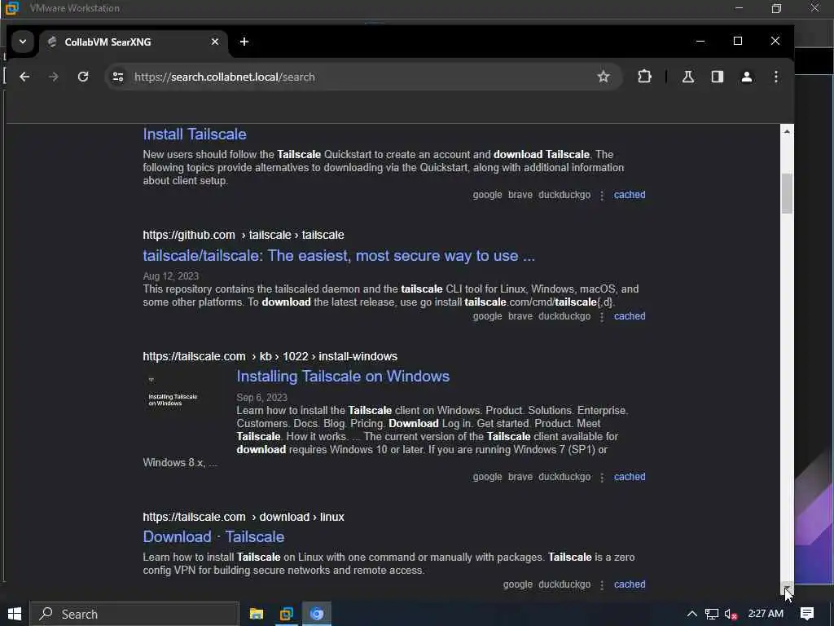Open the network status tray icon
The image size is (834, 626).
[712, 614]
